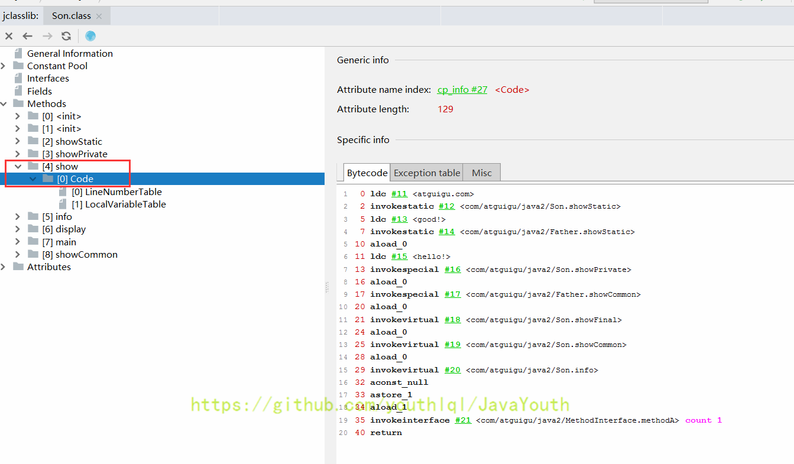Click the Son.class tab
This screenshot has height=464, width=794.
(x=71, y=15)
